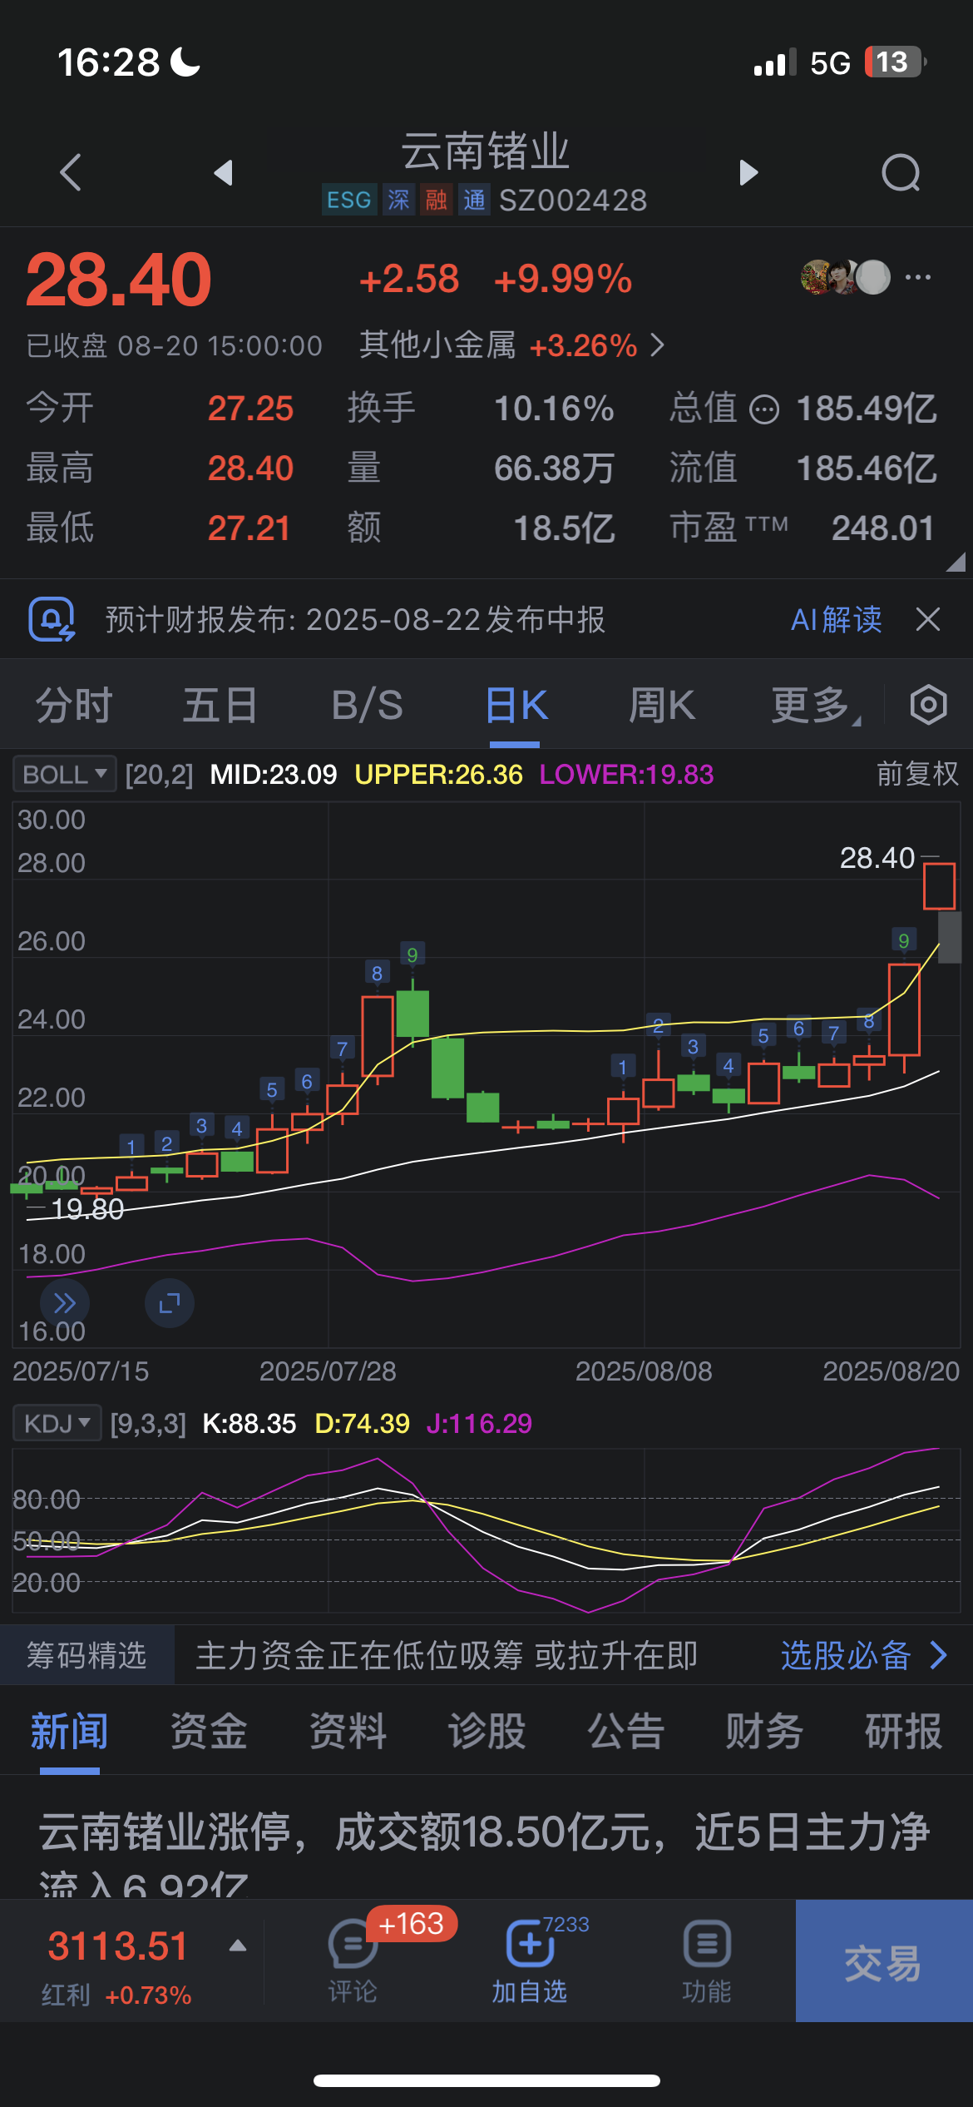Open 功能 functions menu icon

pyautogui.click(x=707, y=1961)
